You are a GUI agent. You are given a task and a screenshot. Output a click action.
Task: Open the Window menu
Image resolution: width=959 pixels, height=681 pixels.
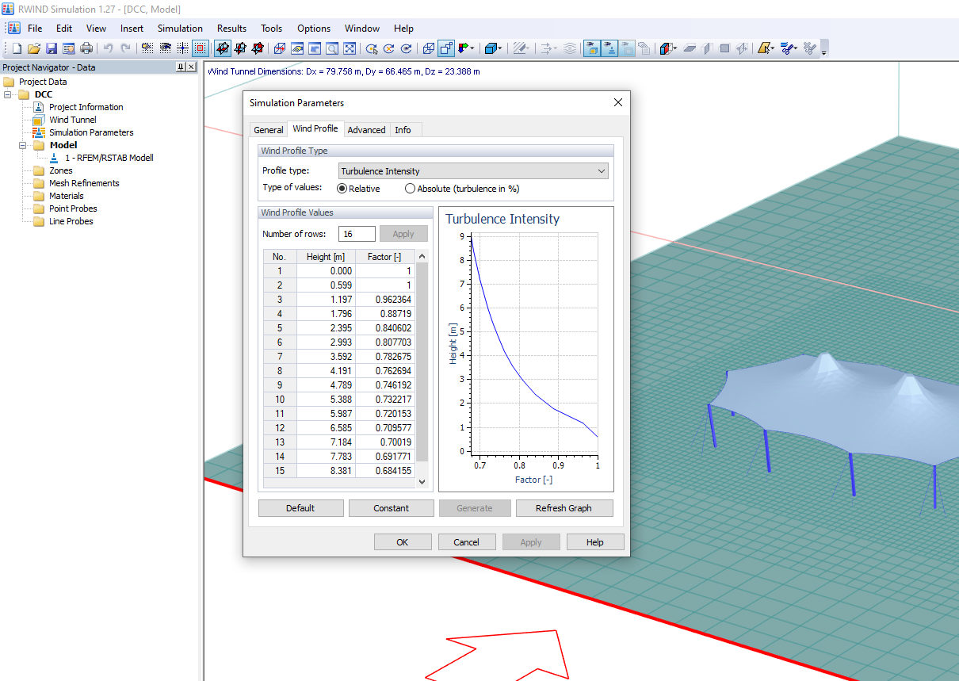click(x=361, y=28)
